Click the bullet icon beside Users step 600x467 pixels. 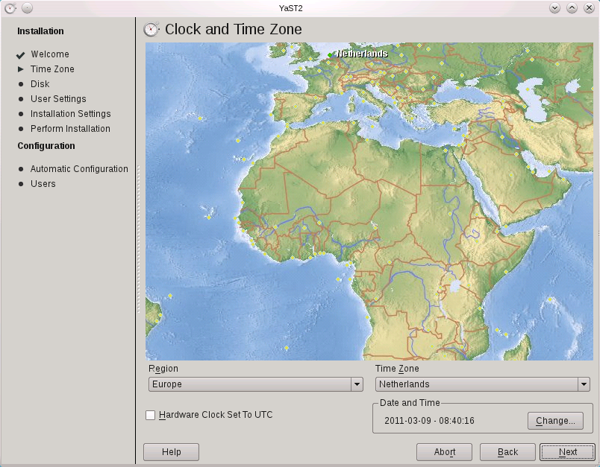pyautogui.click(x=20, y=184)
